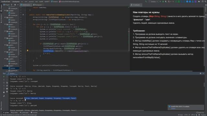Switch to the Solution.java editor tab
Image resolution: width=207 pixels, height=116 pixels.
click(26, 5)
